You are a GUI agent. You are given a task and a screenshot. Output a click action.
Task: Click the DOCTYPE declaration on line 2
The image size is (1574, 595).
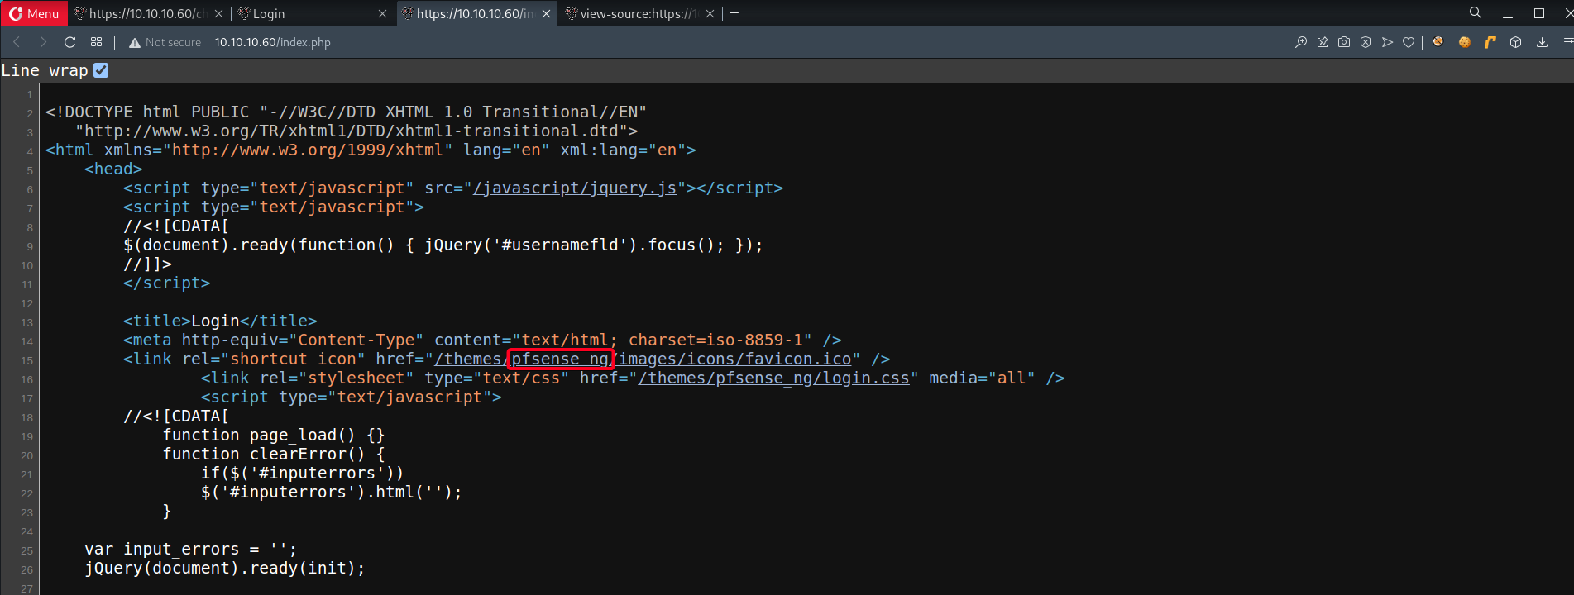click(347, 112)
